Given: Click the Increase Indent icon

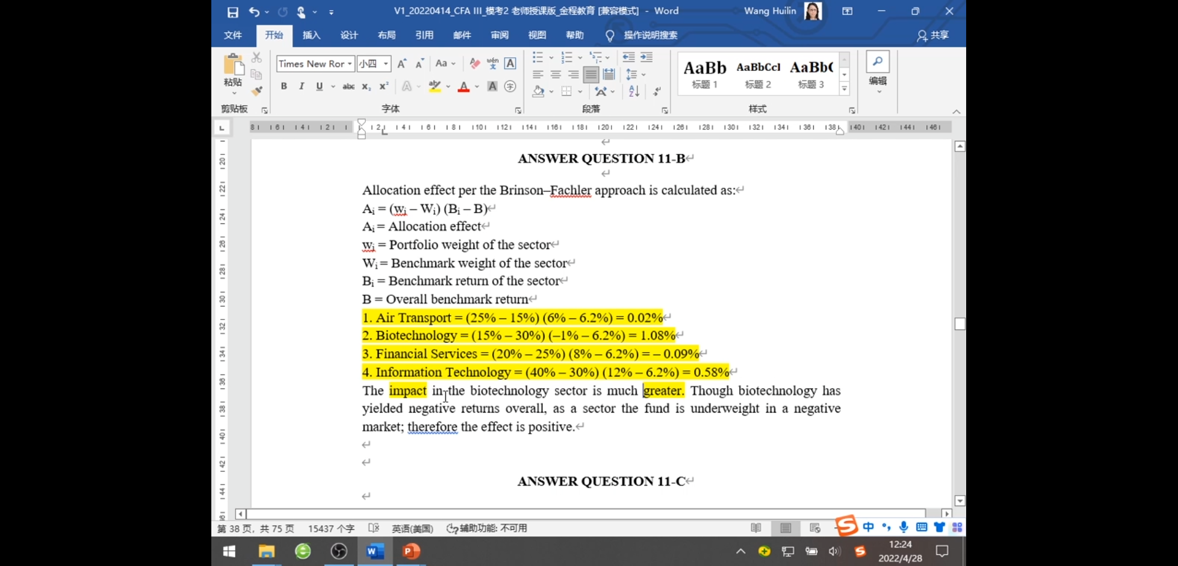Looking at the screenshot, I should coord(647,57).
